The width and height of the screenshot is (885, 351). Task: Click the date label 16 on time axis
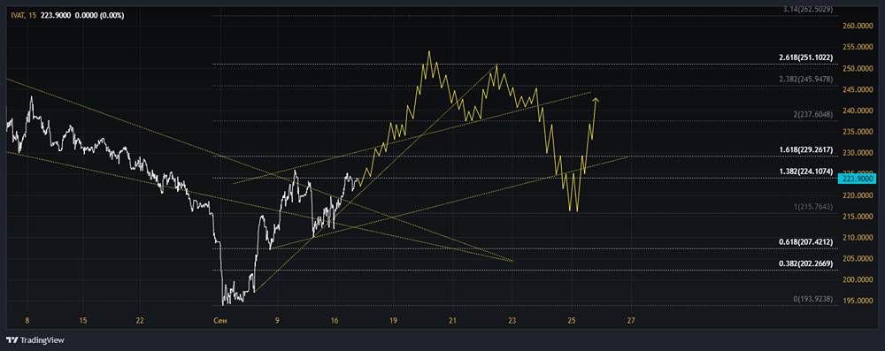(x=335, y=320)
